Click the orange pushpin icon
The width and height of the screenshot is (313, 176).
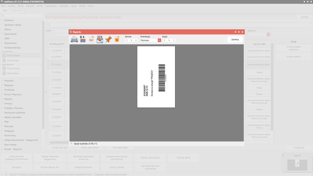click(108, 39)
